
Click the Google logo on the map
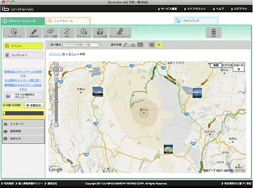pos(56,169)
